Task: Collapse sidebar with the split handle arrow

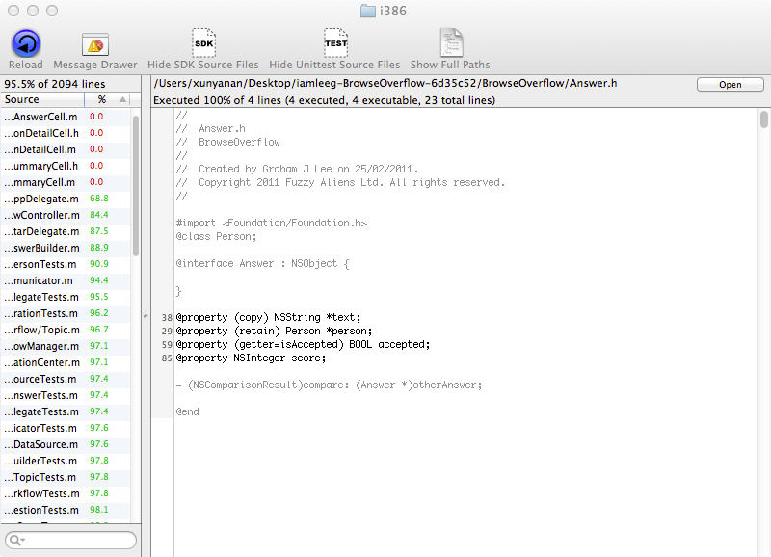Action: pyautogui.click(x=146, y=316)
